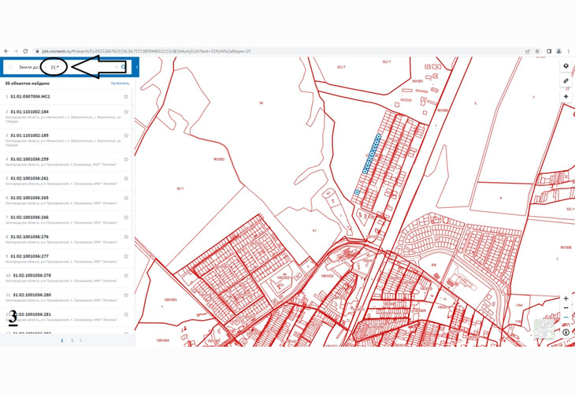The width and height of the screenshot is (575, 394).
Task: Open result 31:02:1001036:277
Action: tap(29, 256)
